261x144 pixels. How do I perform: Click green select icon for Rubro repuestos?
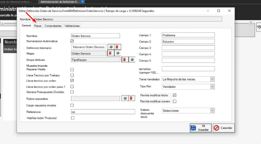[125, 98]
